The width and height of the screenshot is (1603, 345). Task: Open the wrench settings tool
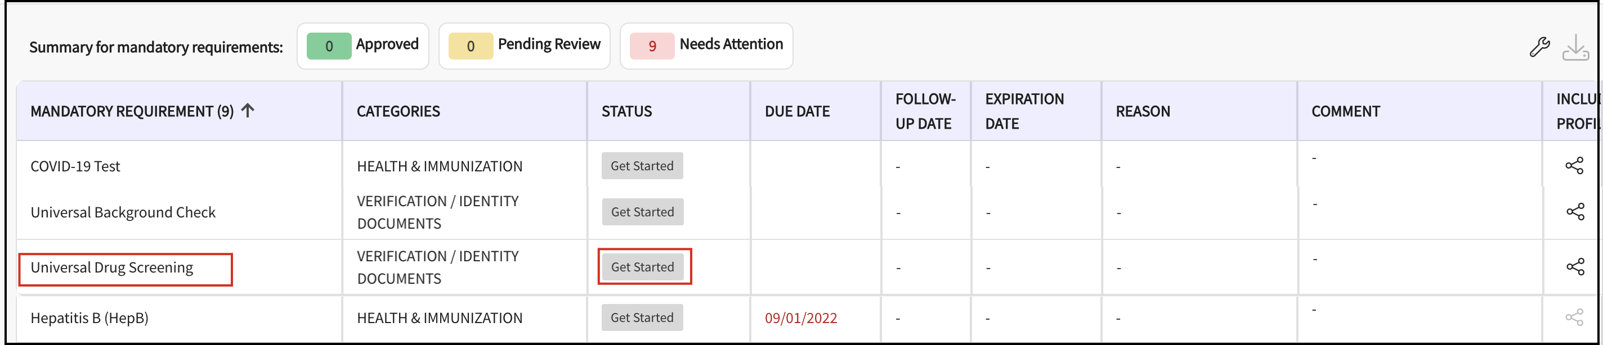click(1539, 47)
